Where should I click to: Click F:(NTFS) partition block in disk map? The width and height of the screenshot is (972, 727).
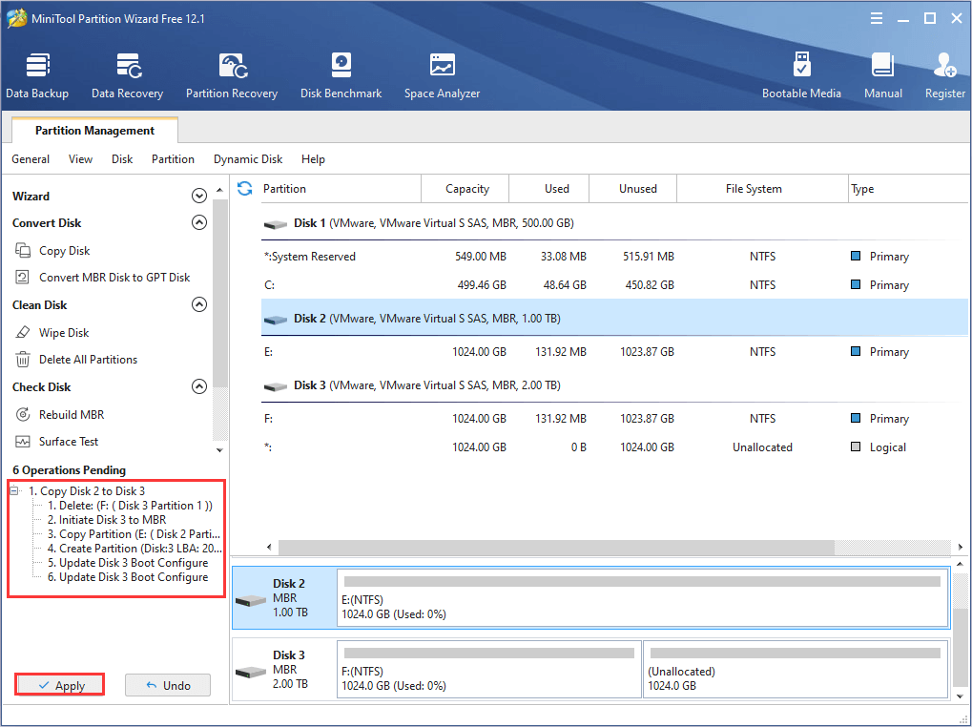489,670
